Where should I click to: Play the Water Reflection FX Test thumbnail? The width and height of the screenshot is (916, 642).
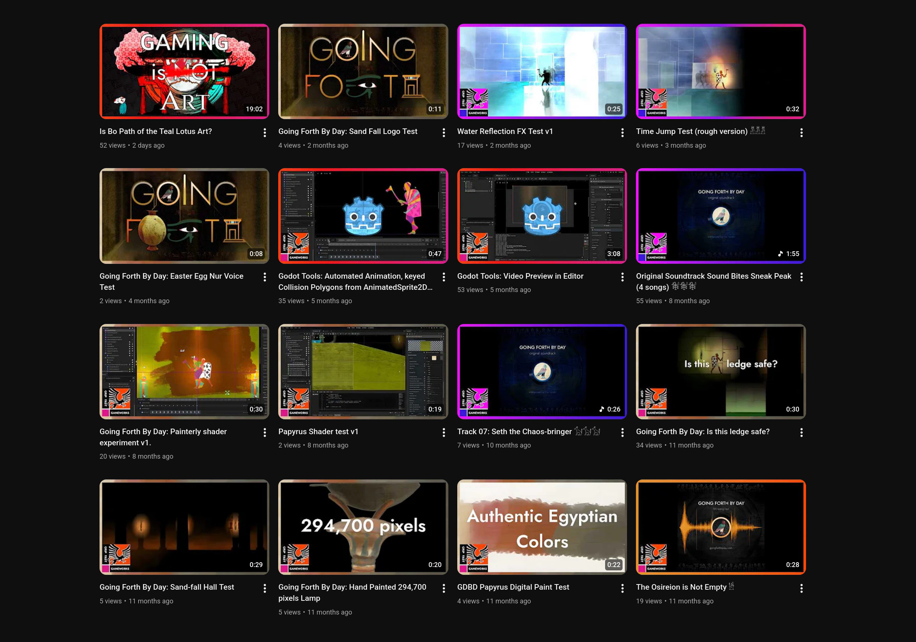pyautogui.click(x=541, y=71)
